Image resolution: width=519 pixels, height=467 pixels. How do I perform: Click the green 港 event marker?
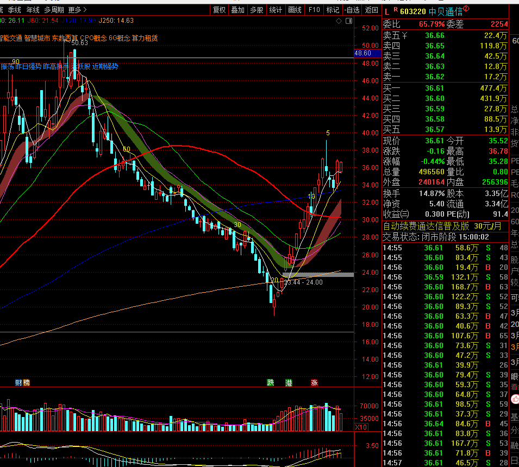(289, 383)
